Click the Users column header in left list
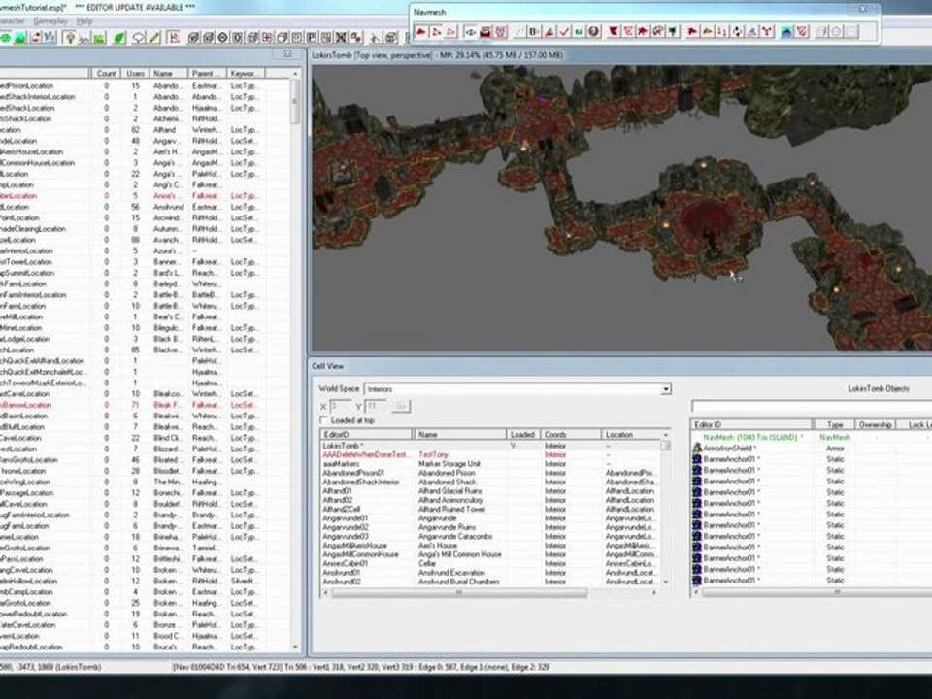The height and width of the screenshot is (699, 932). click(x=135, y=73)
